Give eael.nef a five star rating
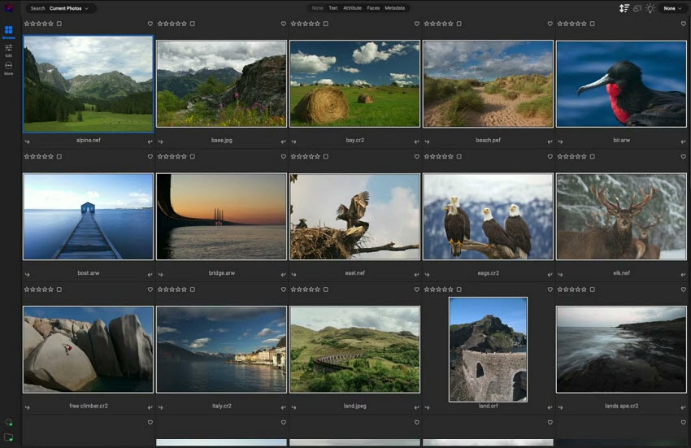The width and height of the screenshot is (691, 448). point(317,157)
